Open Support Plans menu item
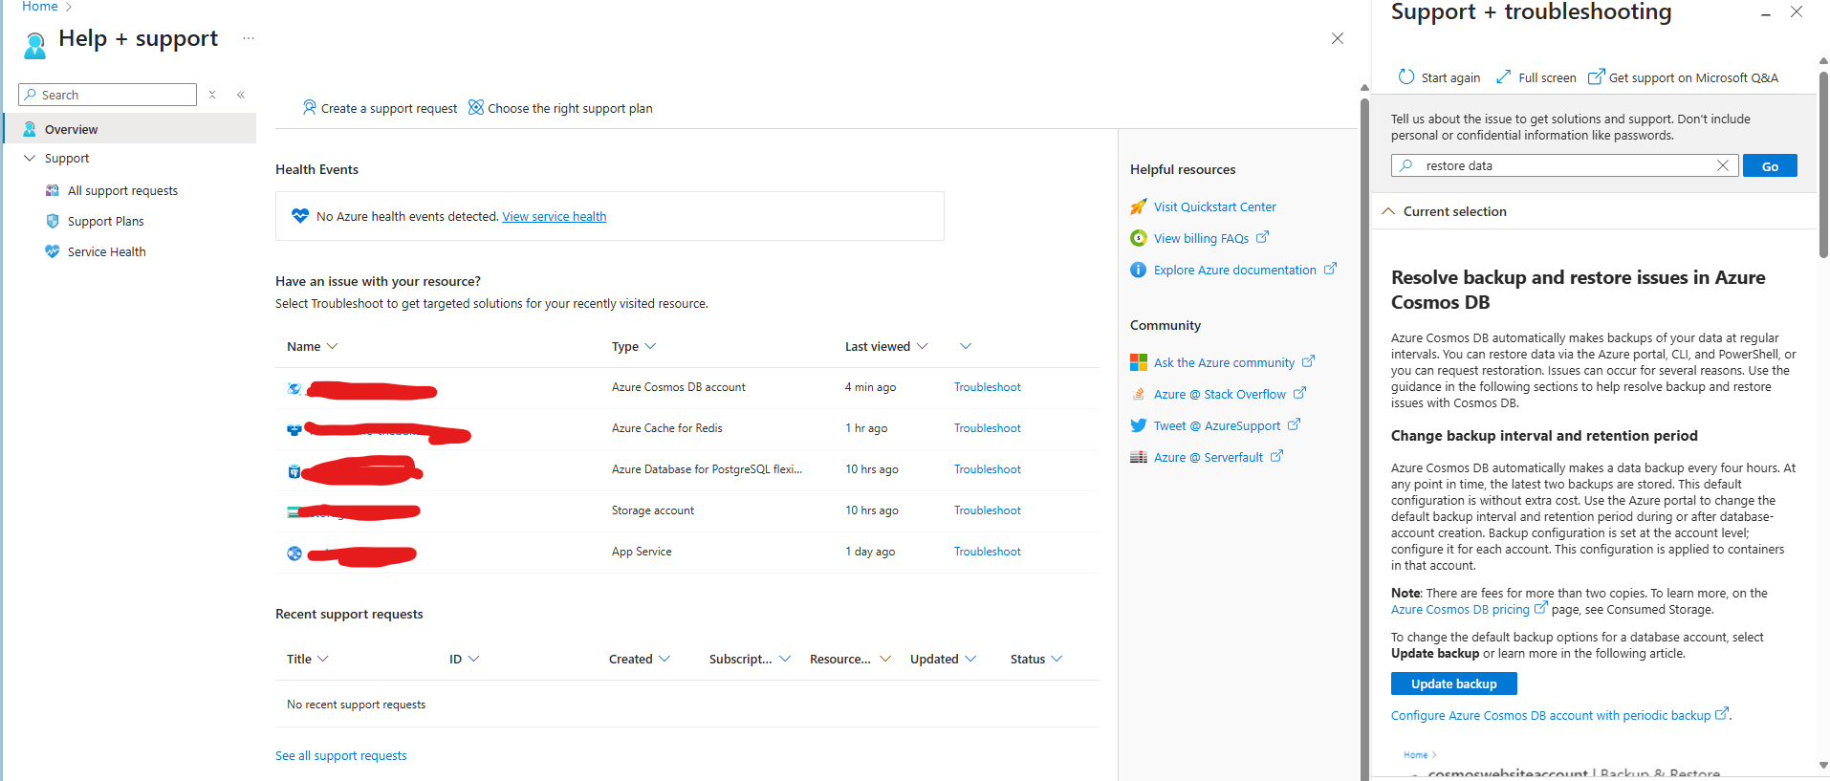 point(105,221)
